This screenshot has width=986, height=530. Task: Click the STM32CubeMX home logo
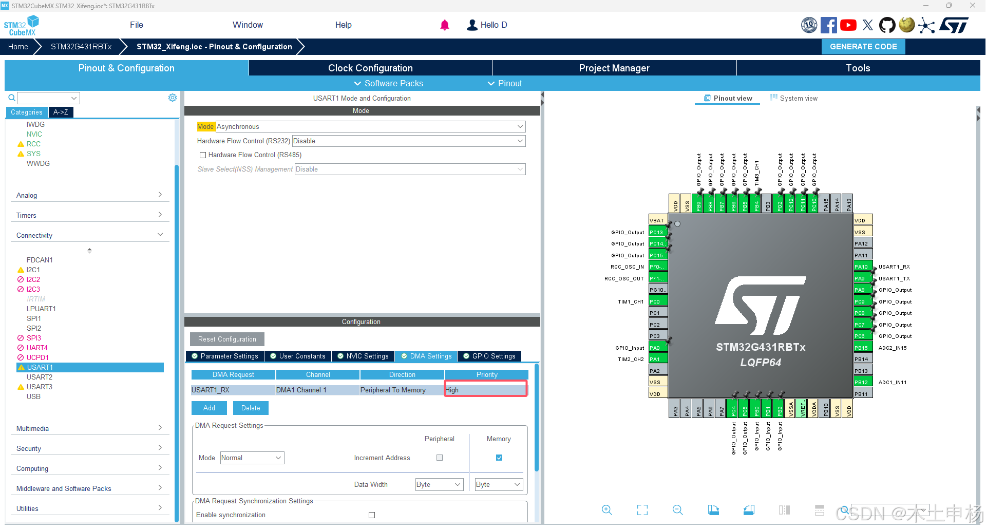pyautogui.click(x=21, y=25)
